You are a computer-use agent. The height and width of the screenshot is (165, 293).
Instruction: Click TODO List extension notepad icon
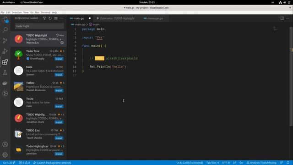point(18,134)
